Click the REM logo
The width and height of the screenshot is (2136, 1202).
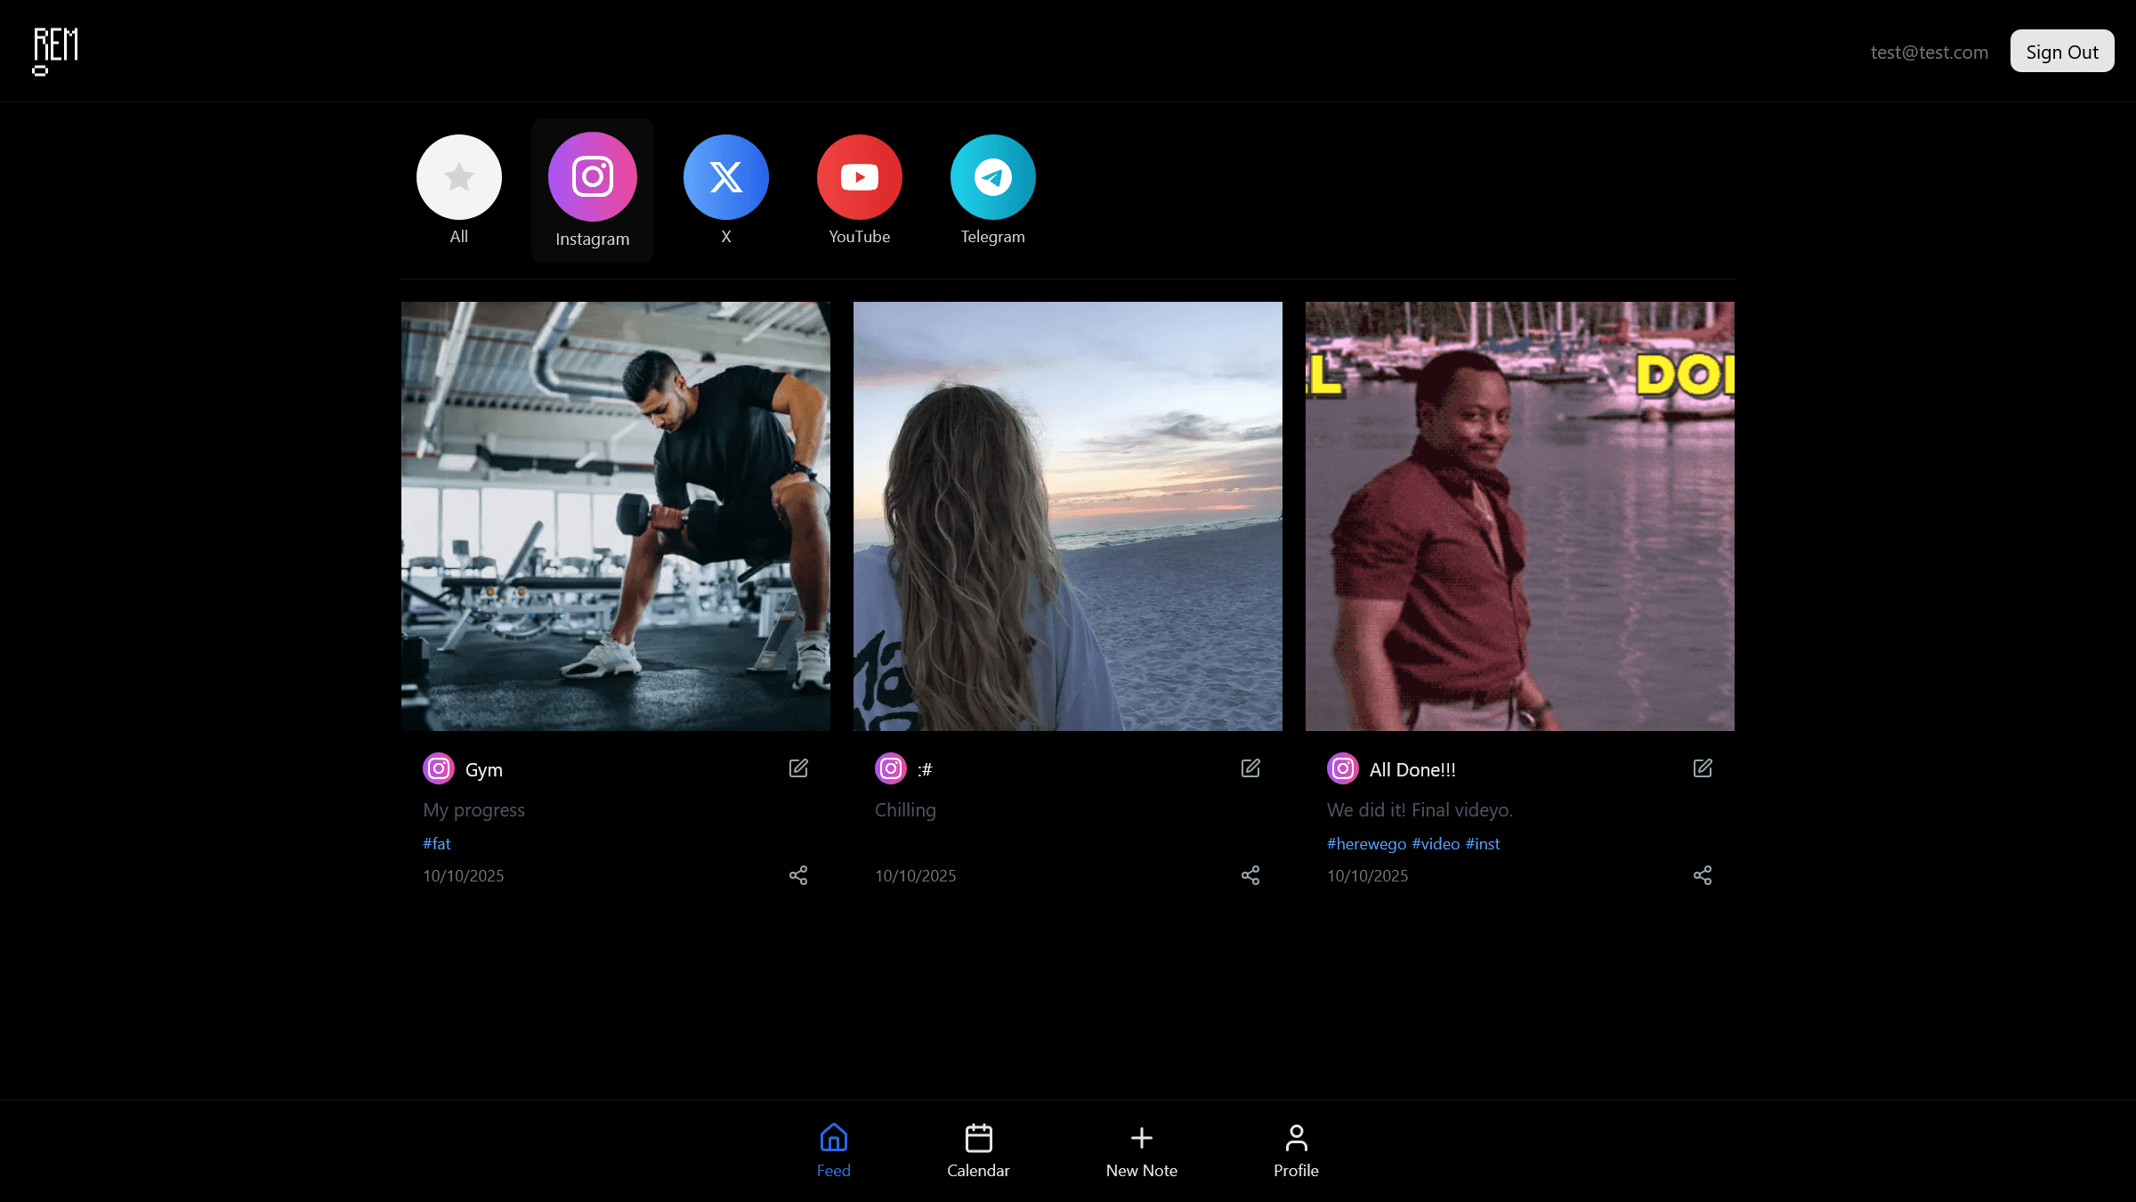(54, 51)
